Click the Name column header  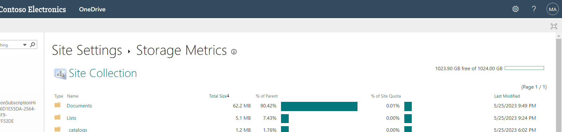(72, 96)
